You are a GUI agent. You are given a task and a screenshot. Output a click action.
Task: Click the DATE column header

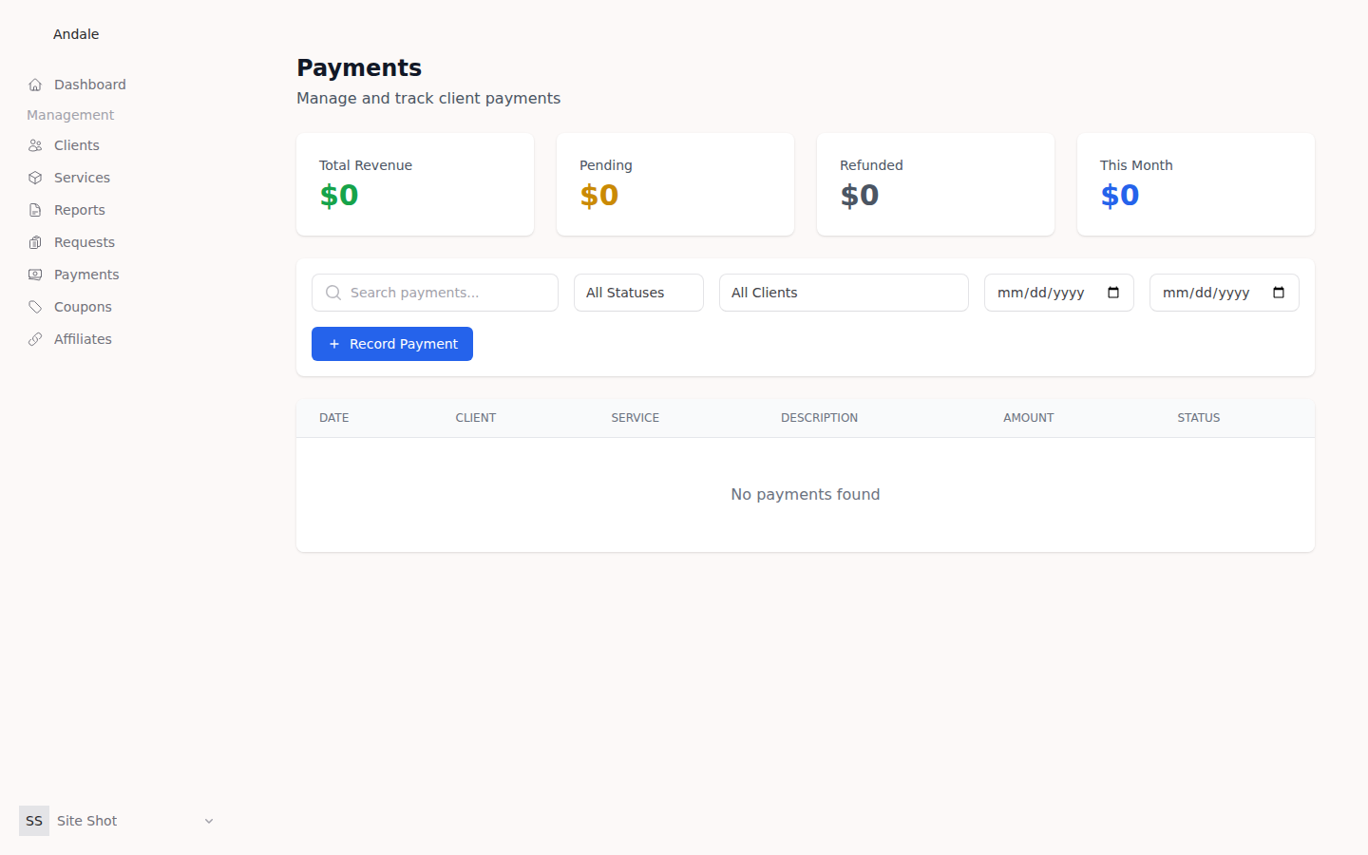point(334,418)
